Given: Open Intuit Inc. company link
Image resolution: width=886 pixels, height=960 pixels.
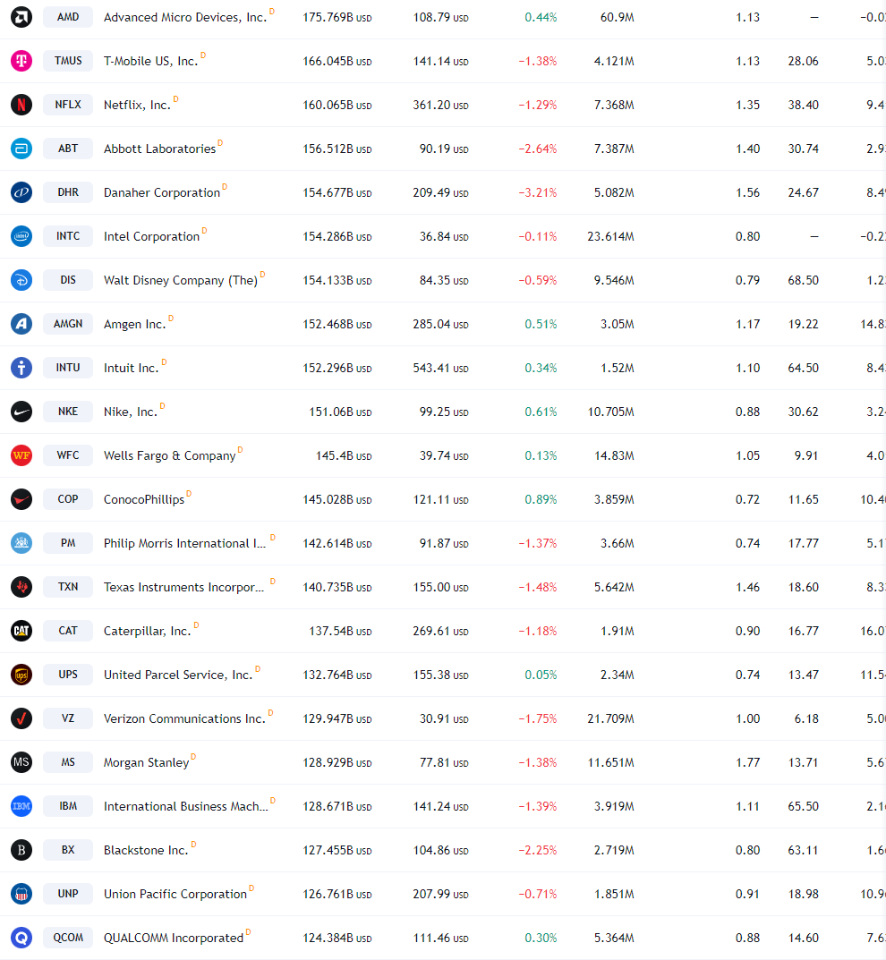Looking at the screenshot, I should click(131, 368).
